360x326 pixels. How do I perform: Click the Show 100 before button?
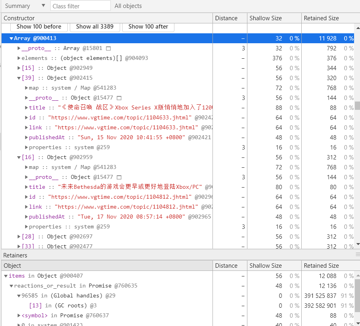pos(39,27)
